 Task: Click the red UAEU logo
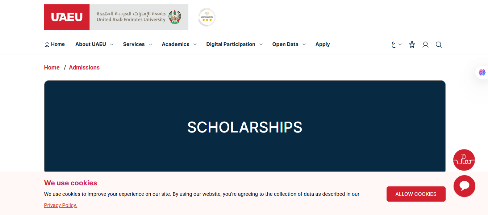67,17
